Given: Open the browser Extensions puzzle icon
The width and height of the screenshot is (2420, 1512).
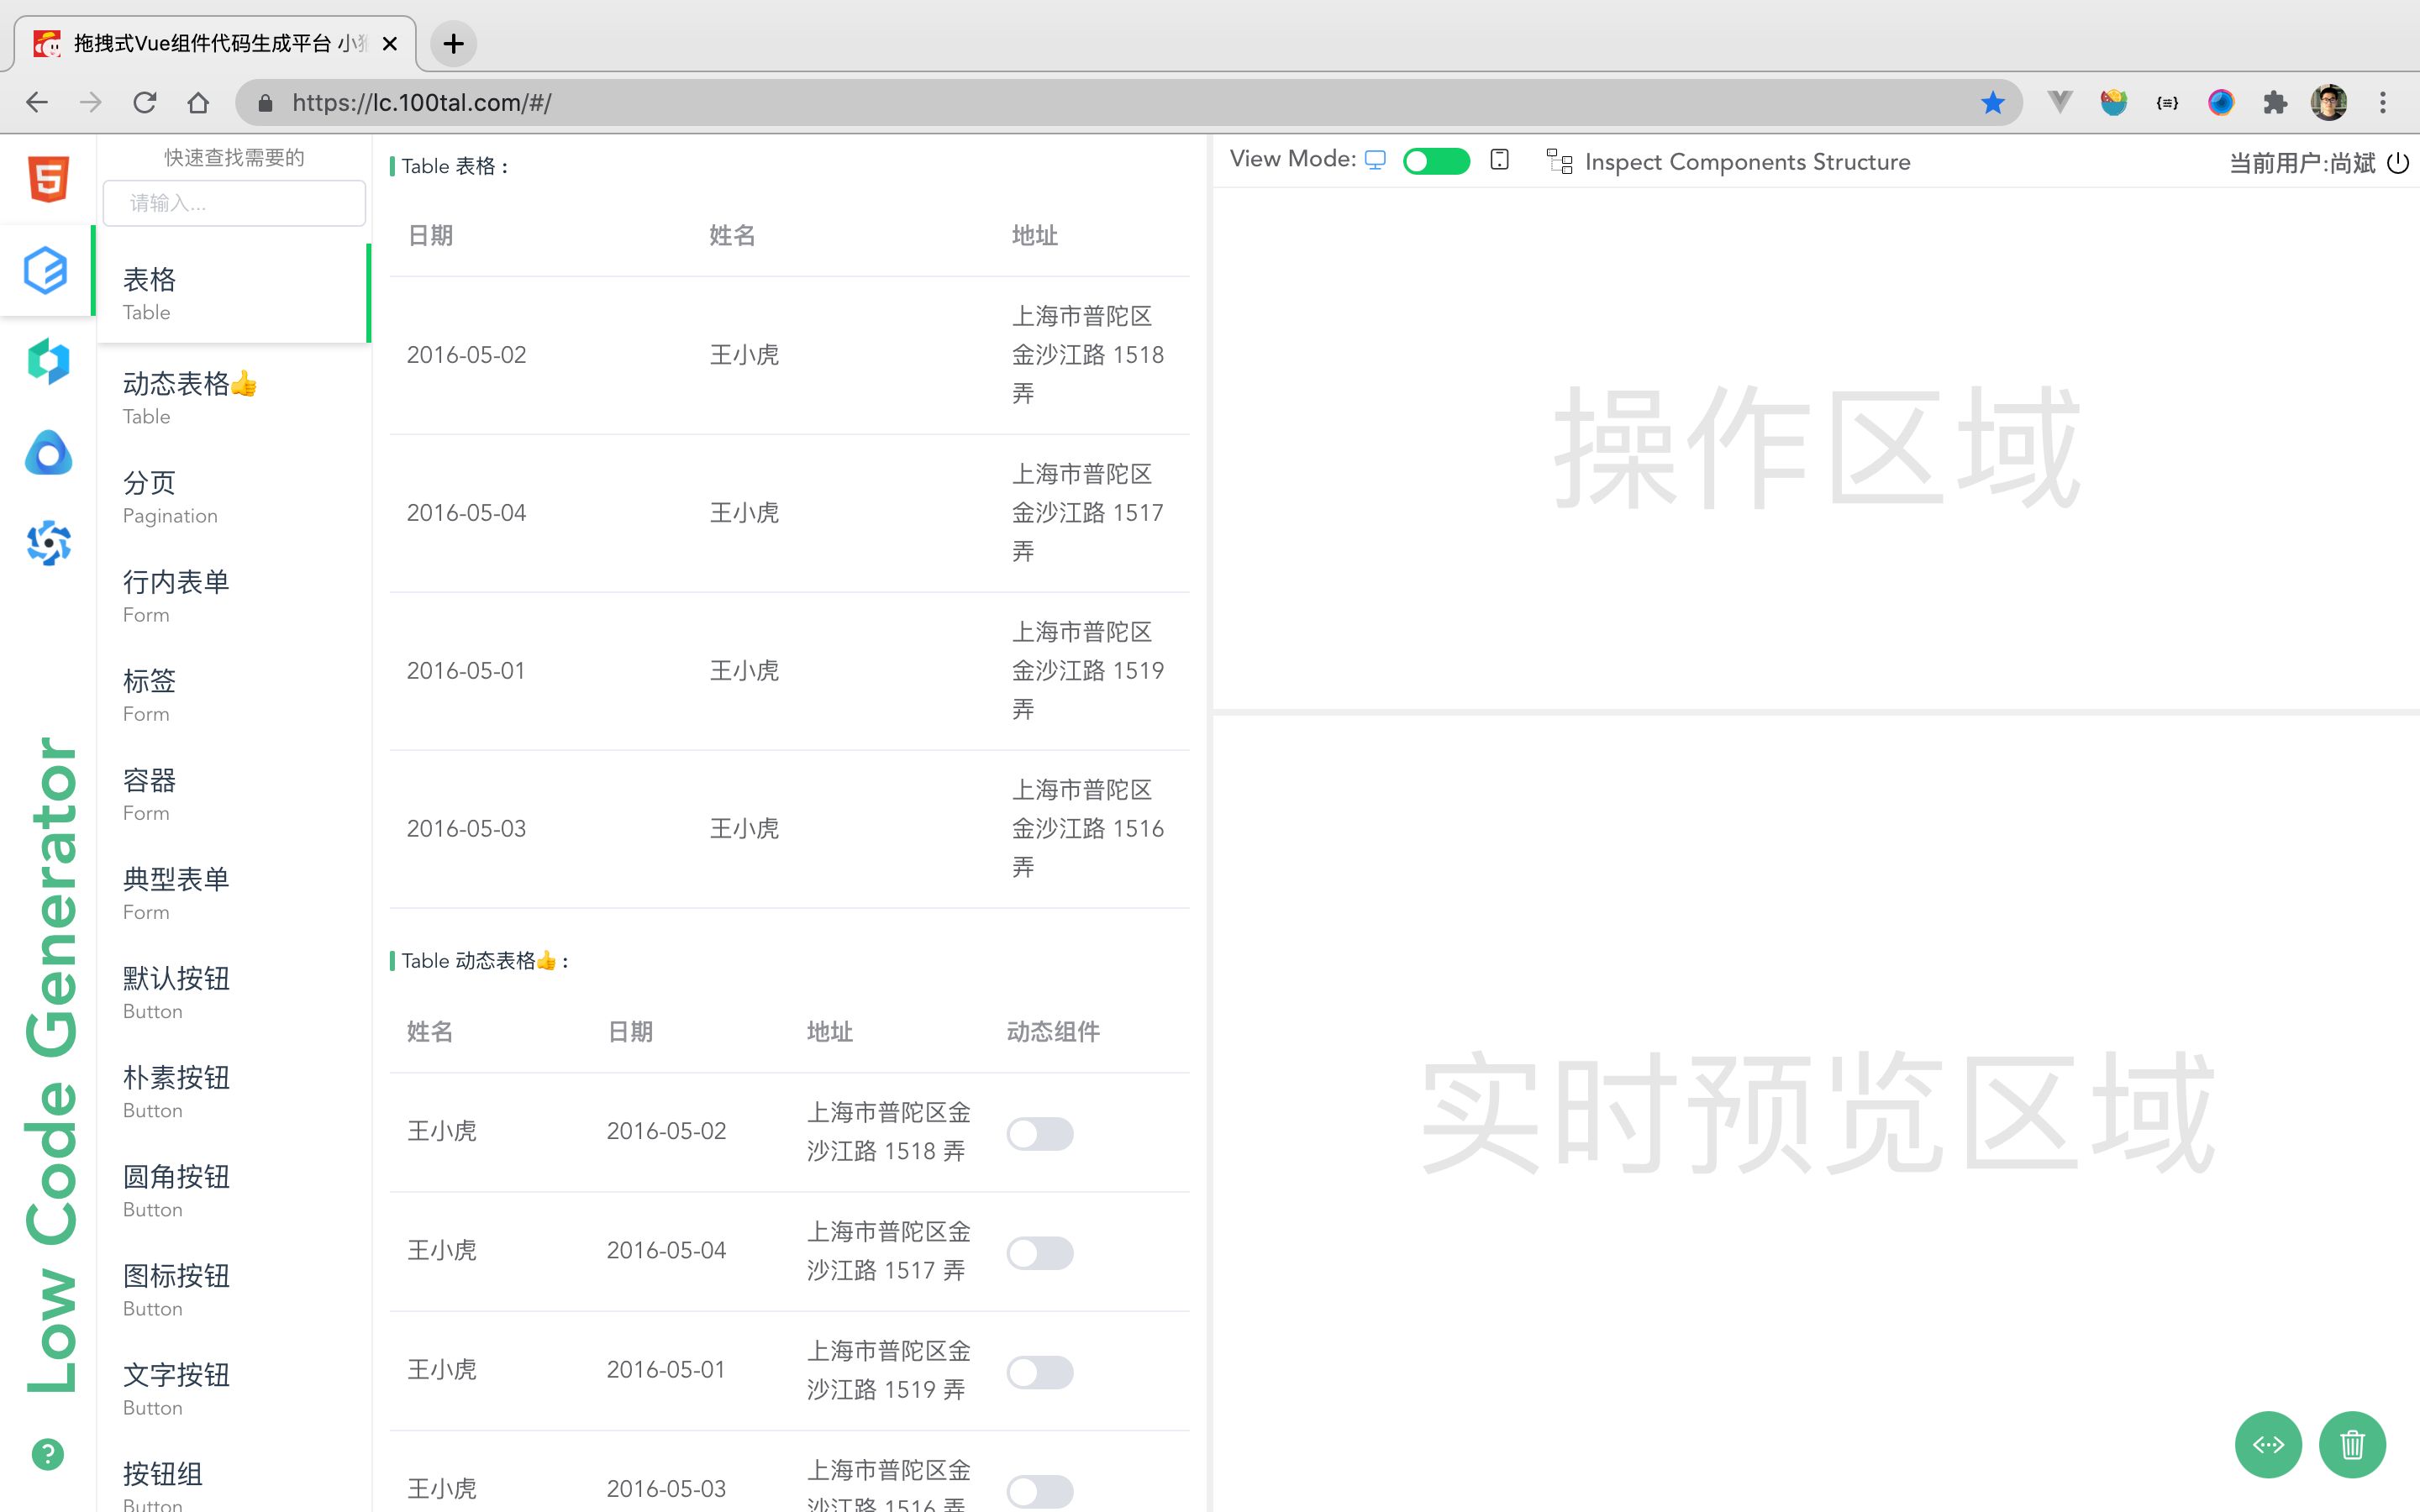Looking at the screenshot, I should pyautogui.click(x=2275, y=102).
